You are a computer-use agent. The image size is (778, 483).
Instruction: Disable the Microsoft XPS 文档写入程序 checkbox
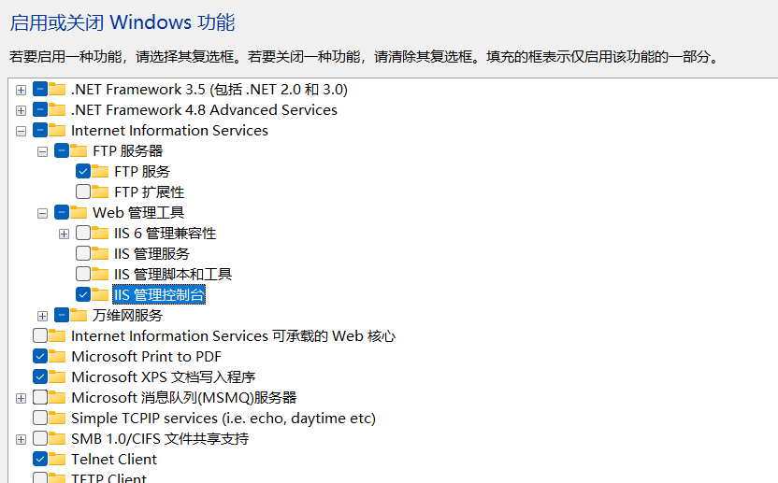(x=39, y=376)
